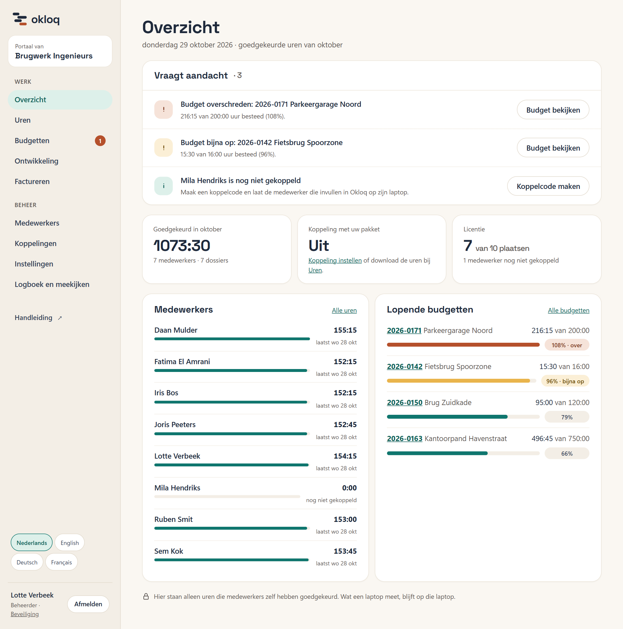Open dossier link 2026-0142
The width and height of the screenshot is (623, 629).
(405, 366)
